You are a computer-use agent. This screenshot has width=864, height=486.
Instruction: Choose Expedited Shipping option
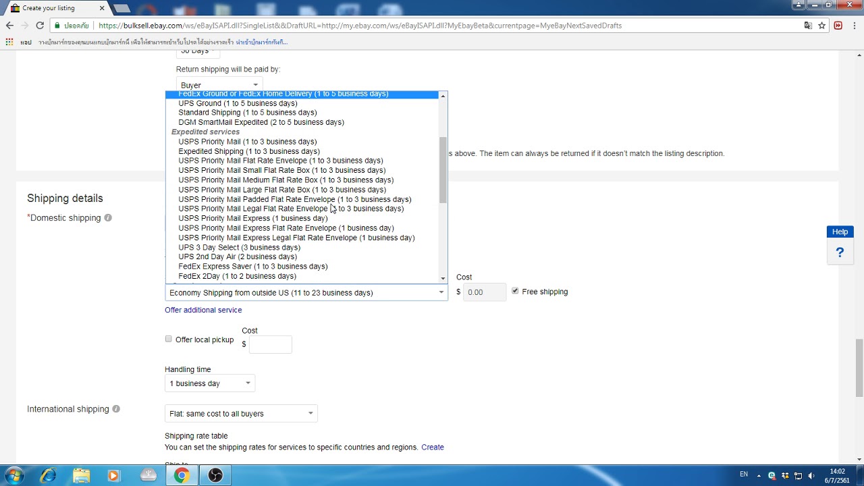(249, 151)
